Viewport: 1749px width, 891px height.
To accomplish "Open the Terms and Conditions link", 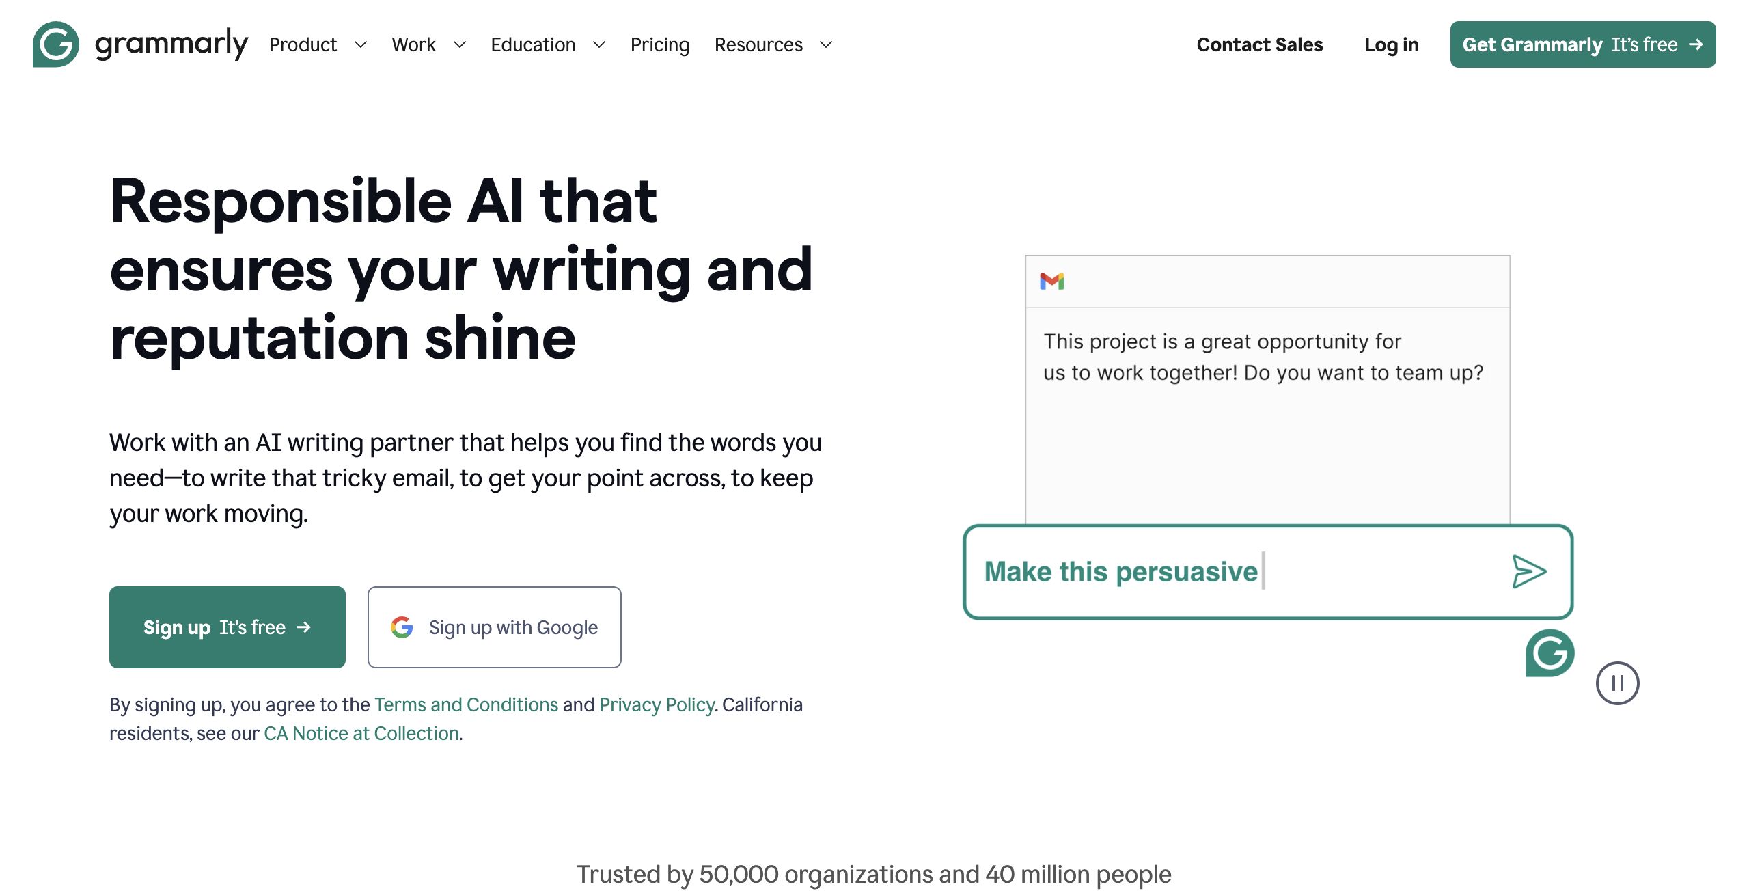I will pyautogui.click(x=466, y=704).
